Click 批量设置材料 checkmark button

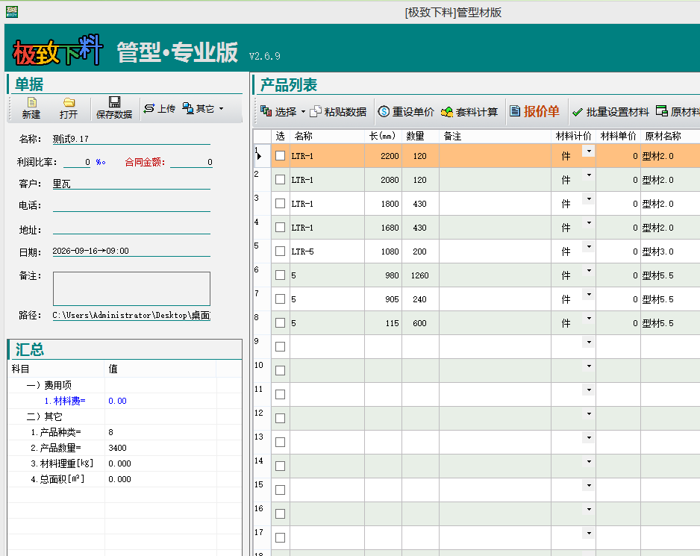(610, 112)
